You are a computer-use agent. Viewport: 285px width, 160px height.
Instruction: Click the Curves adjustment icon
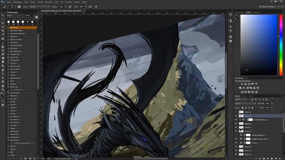(x=249, y=84)
